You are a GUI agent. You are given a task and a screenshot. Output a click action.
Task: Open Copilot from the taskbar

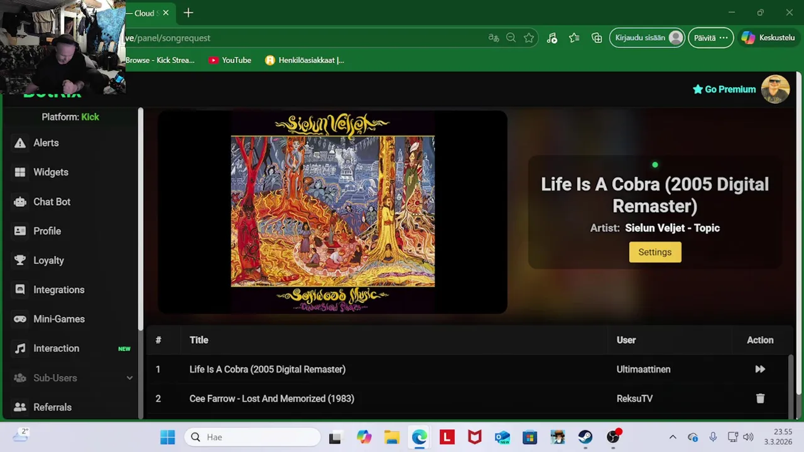coord(364,437)
